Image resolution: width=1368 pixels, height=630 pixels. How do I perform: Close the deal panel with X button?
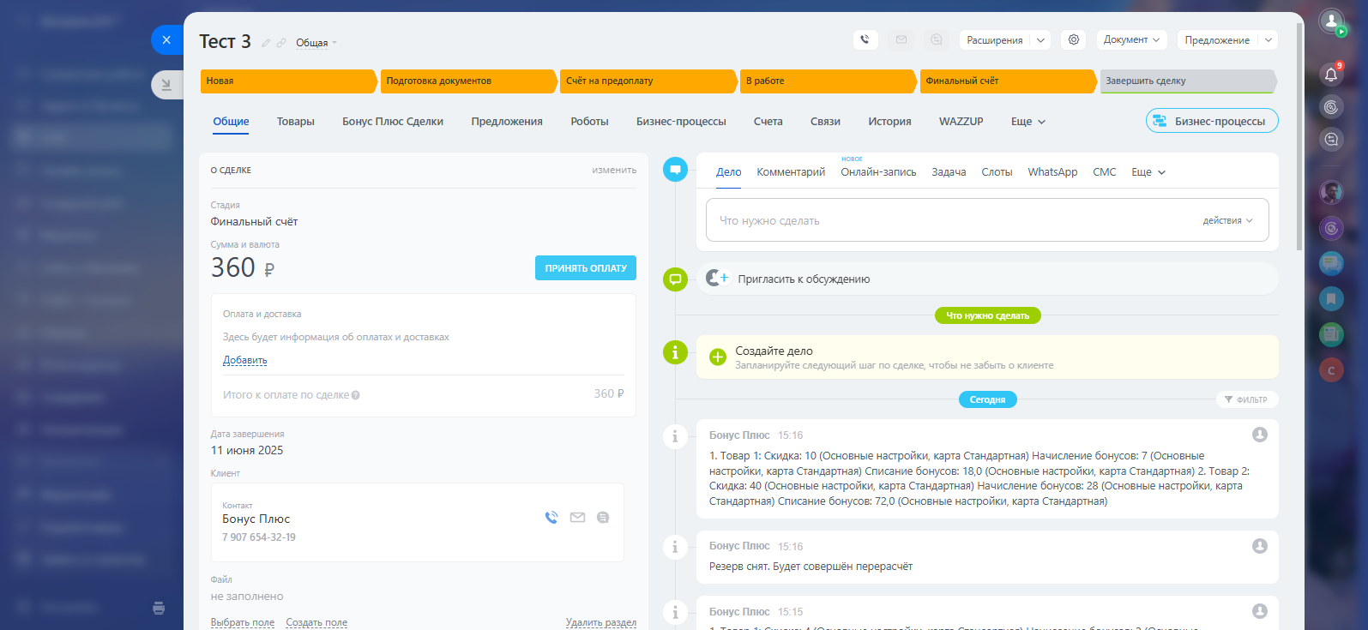(166, 39)
